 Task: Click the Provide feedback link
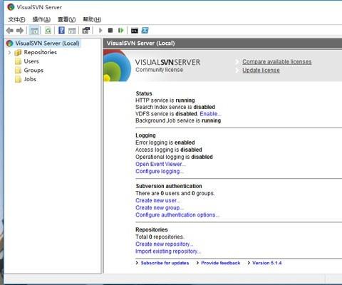pyautogui.click(x=221, y=263)
